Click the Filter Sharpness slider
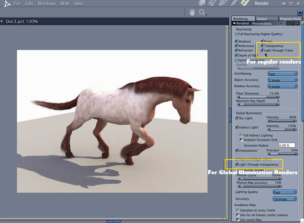The image size is (304, 223). (258, 97)
